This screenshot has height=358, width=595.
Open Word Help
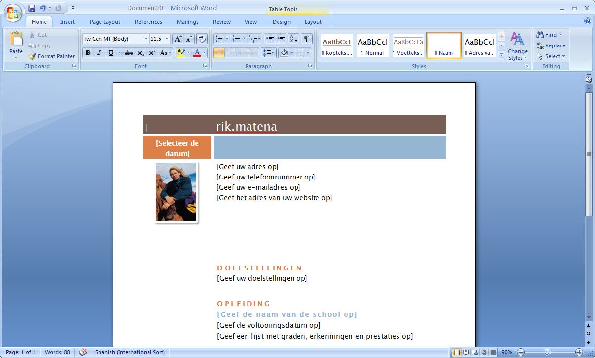click(587, 21)
